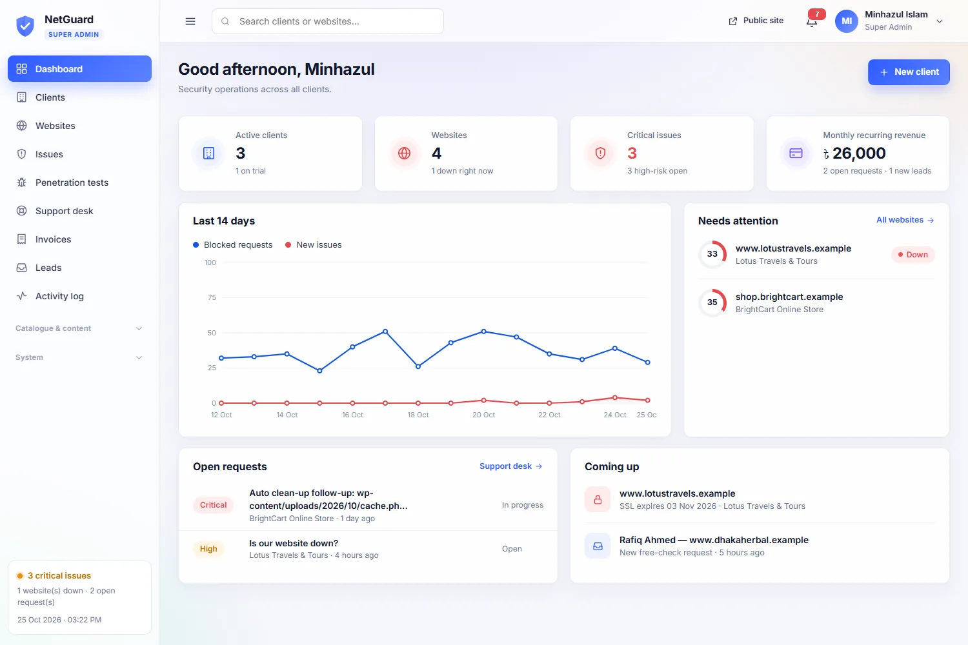Screen dimensions: 968x645
Task: Click the SSL lock icon for lotustravels
Action: click(598, 500)
